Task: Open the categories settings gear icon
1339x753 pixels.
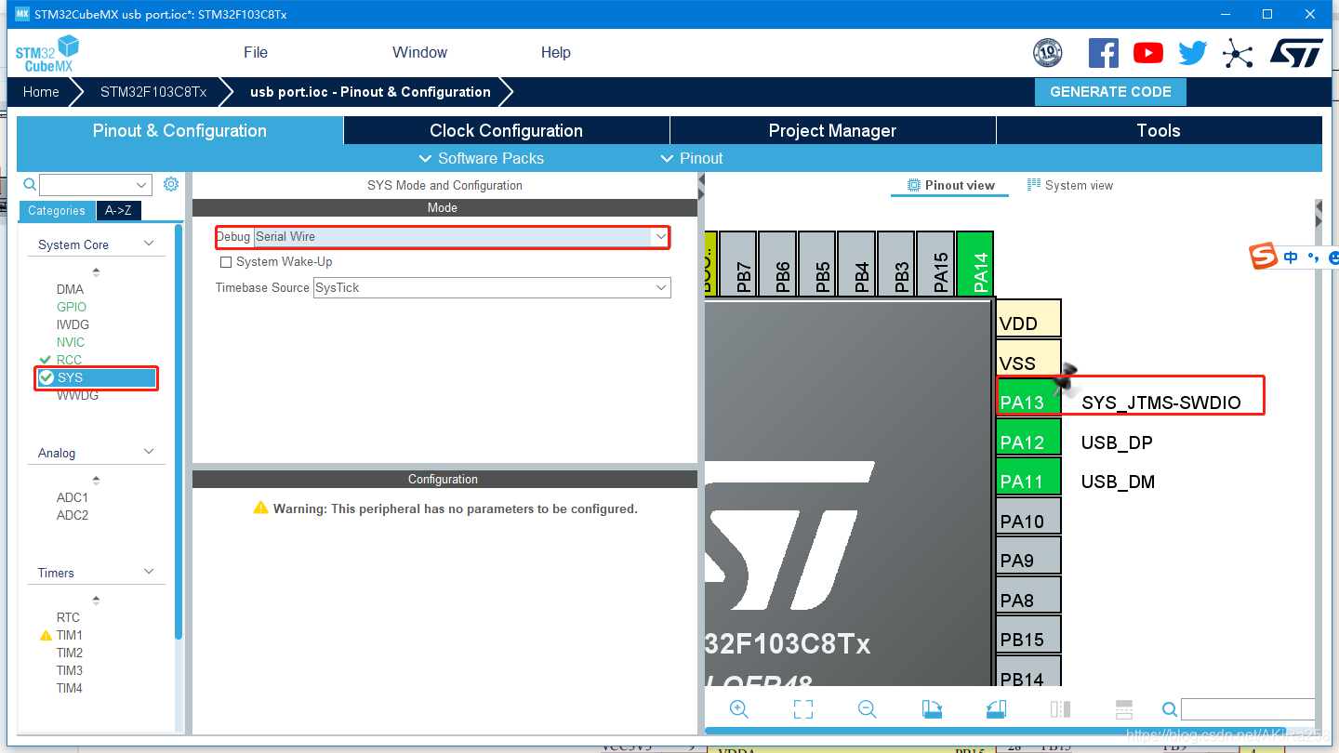Action: coord(171,184)
